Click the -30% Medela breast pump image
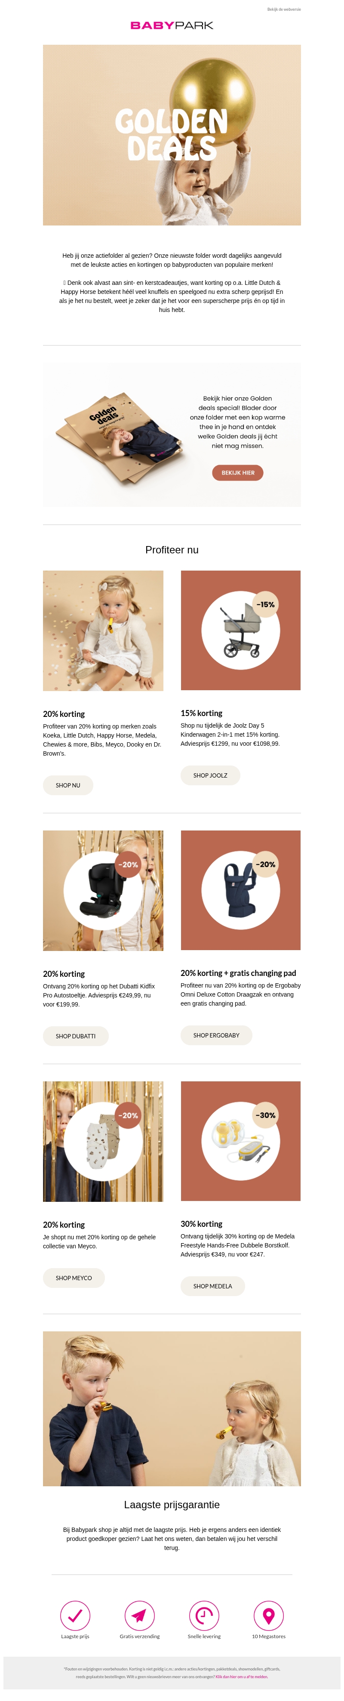The image size is (344, 1701). [240, 1141]
